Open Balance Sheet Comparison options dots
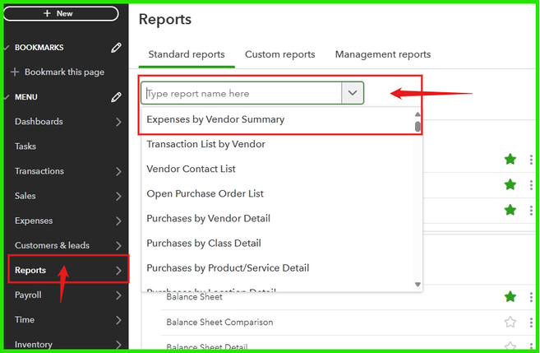The image size is (540, 353). click(532, 323)
